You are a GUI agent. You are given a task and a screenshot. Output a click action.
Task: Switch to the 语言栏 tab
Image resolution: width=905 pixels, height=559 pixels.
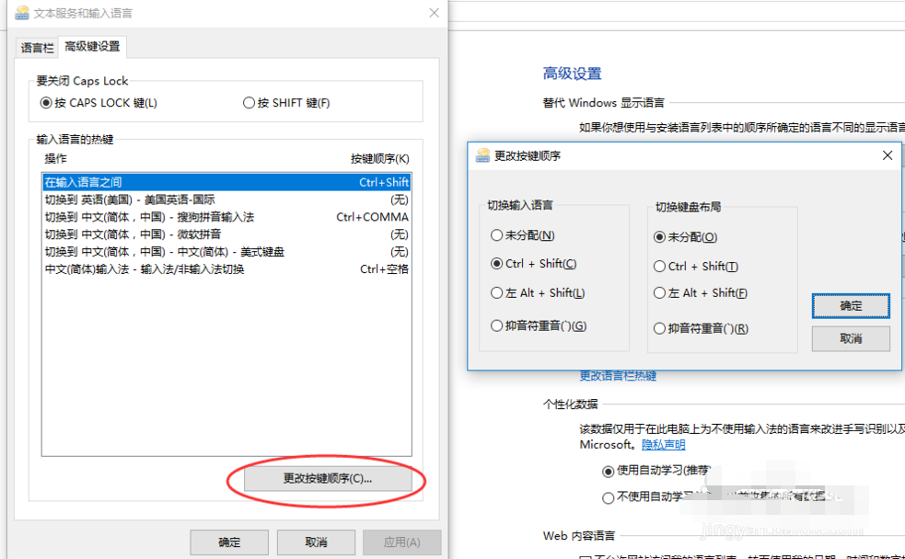pos(36,46)
